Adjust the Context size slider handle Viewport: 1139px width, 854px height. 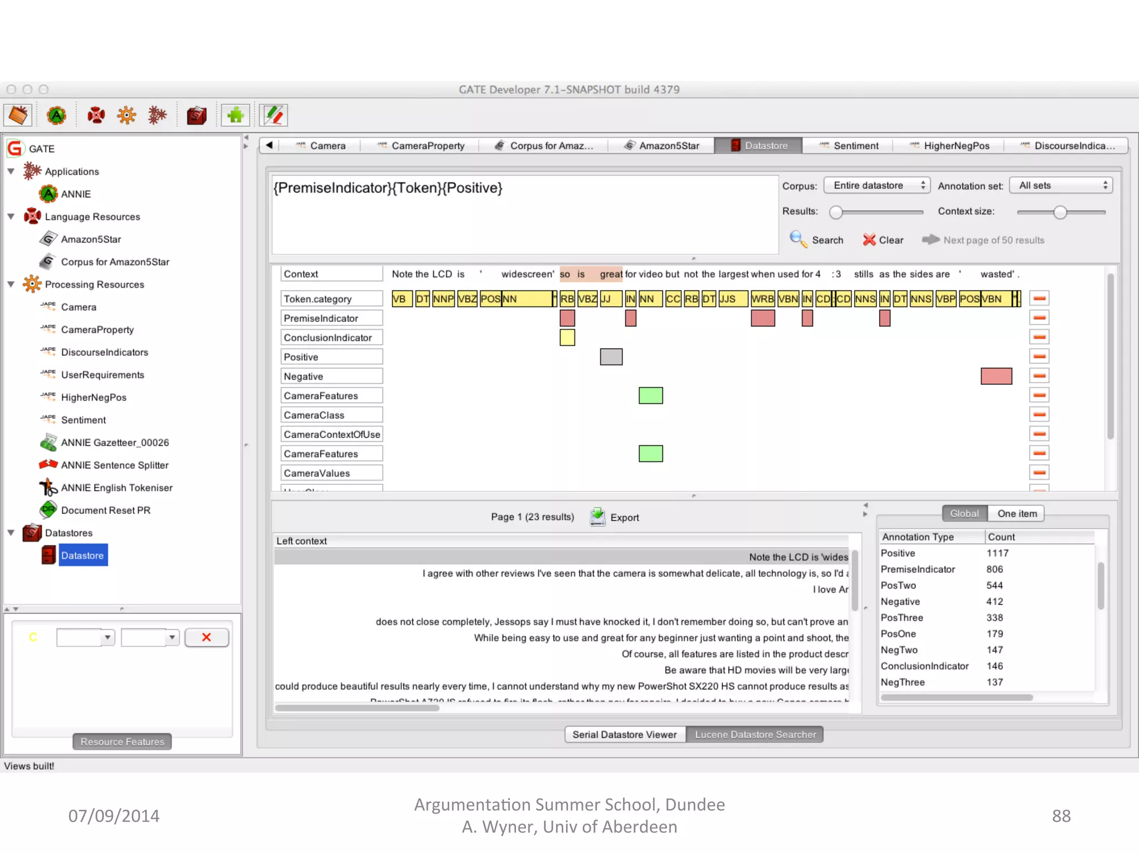[x=1060, y=212]
